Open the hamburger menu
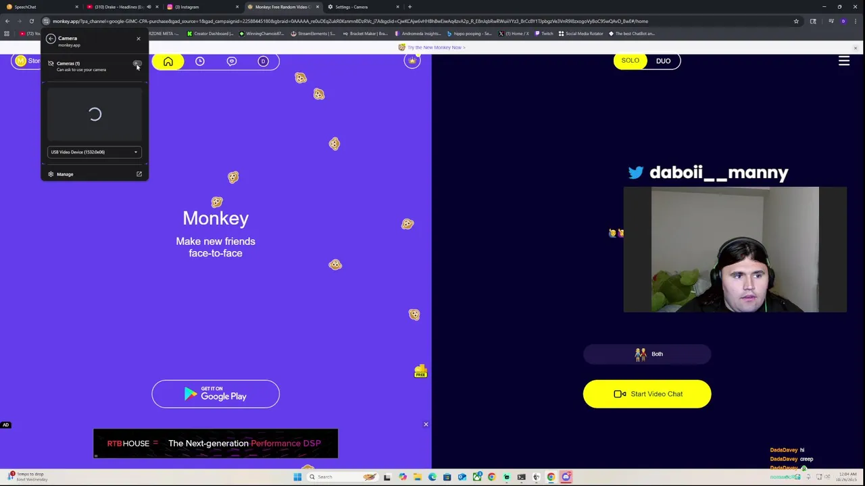The image size is (865, 486). (x=844, y=61)
